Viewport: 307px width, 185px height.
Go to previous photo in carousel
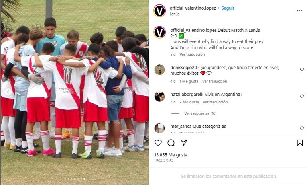[x=8, y=92]
